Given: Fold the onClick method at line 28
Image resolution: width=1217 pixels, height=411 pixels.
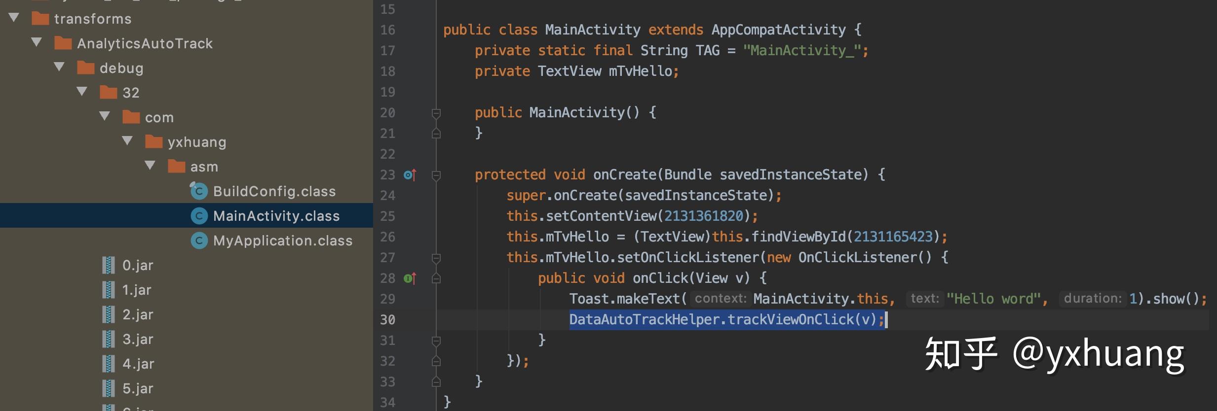Looking at the screenshot, I should point(436,278).
